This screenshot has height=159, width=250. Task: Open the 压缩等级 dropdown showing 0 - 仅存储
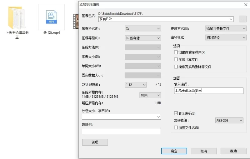click(143, 38)
